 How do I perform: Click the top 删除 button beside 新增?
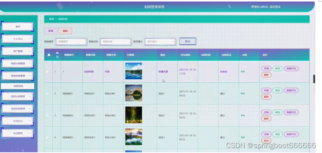(65, 31)
